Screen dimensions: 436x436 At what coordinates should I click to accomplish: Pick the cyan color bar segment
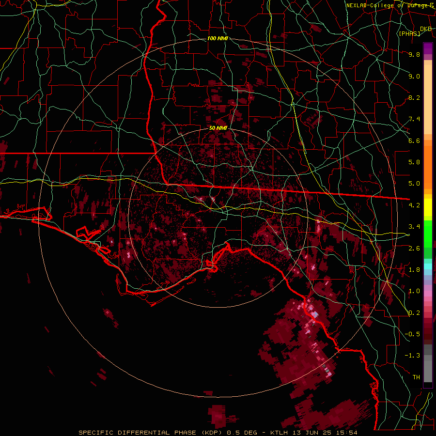[x=428, y=266]
